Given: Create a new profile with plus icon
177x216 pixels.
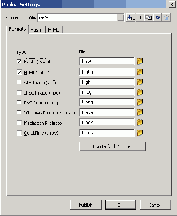Looking at the screenshot, I should point(140,17).
